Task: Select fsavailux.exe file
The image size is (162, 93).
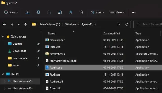Action: [57, 40]
